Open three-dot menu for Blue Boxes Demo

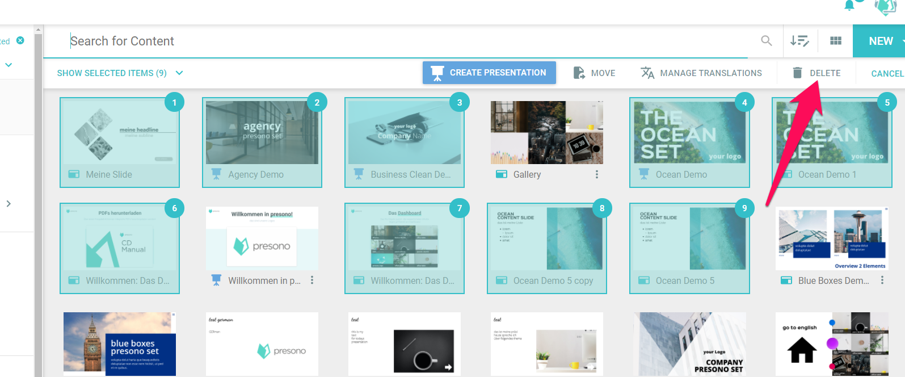click(x=882, y=280)
